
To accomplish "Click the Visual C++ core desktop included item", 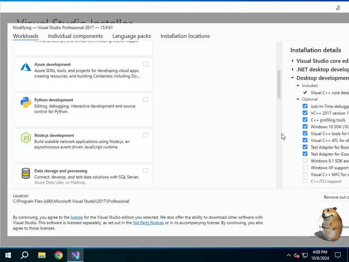I will pos(330,93).
